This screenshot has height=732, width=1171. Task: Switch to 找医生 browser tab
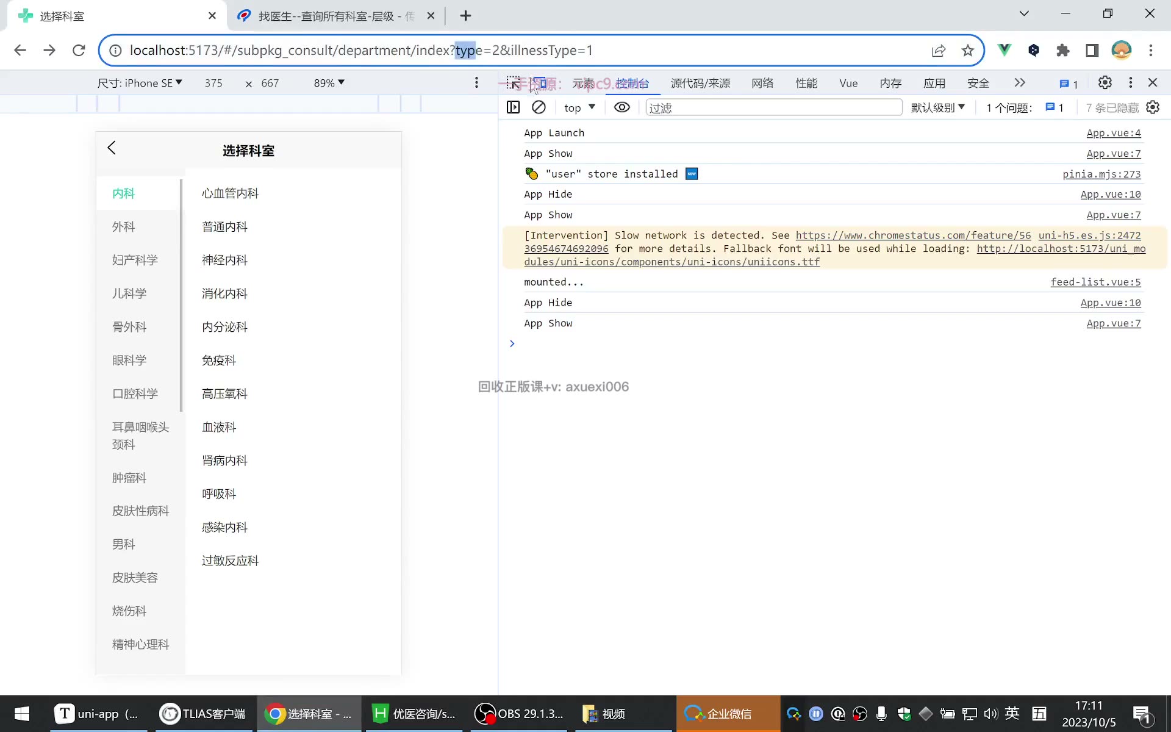335,16
